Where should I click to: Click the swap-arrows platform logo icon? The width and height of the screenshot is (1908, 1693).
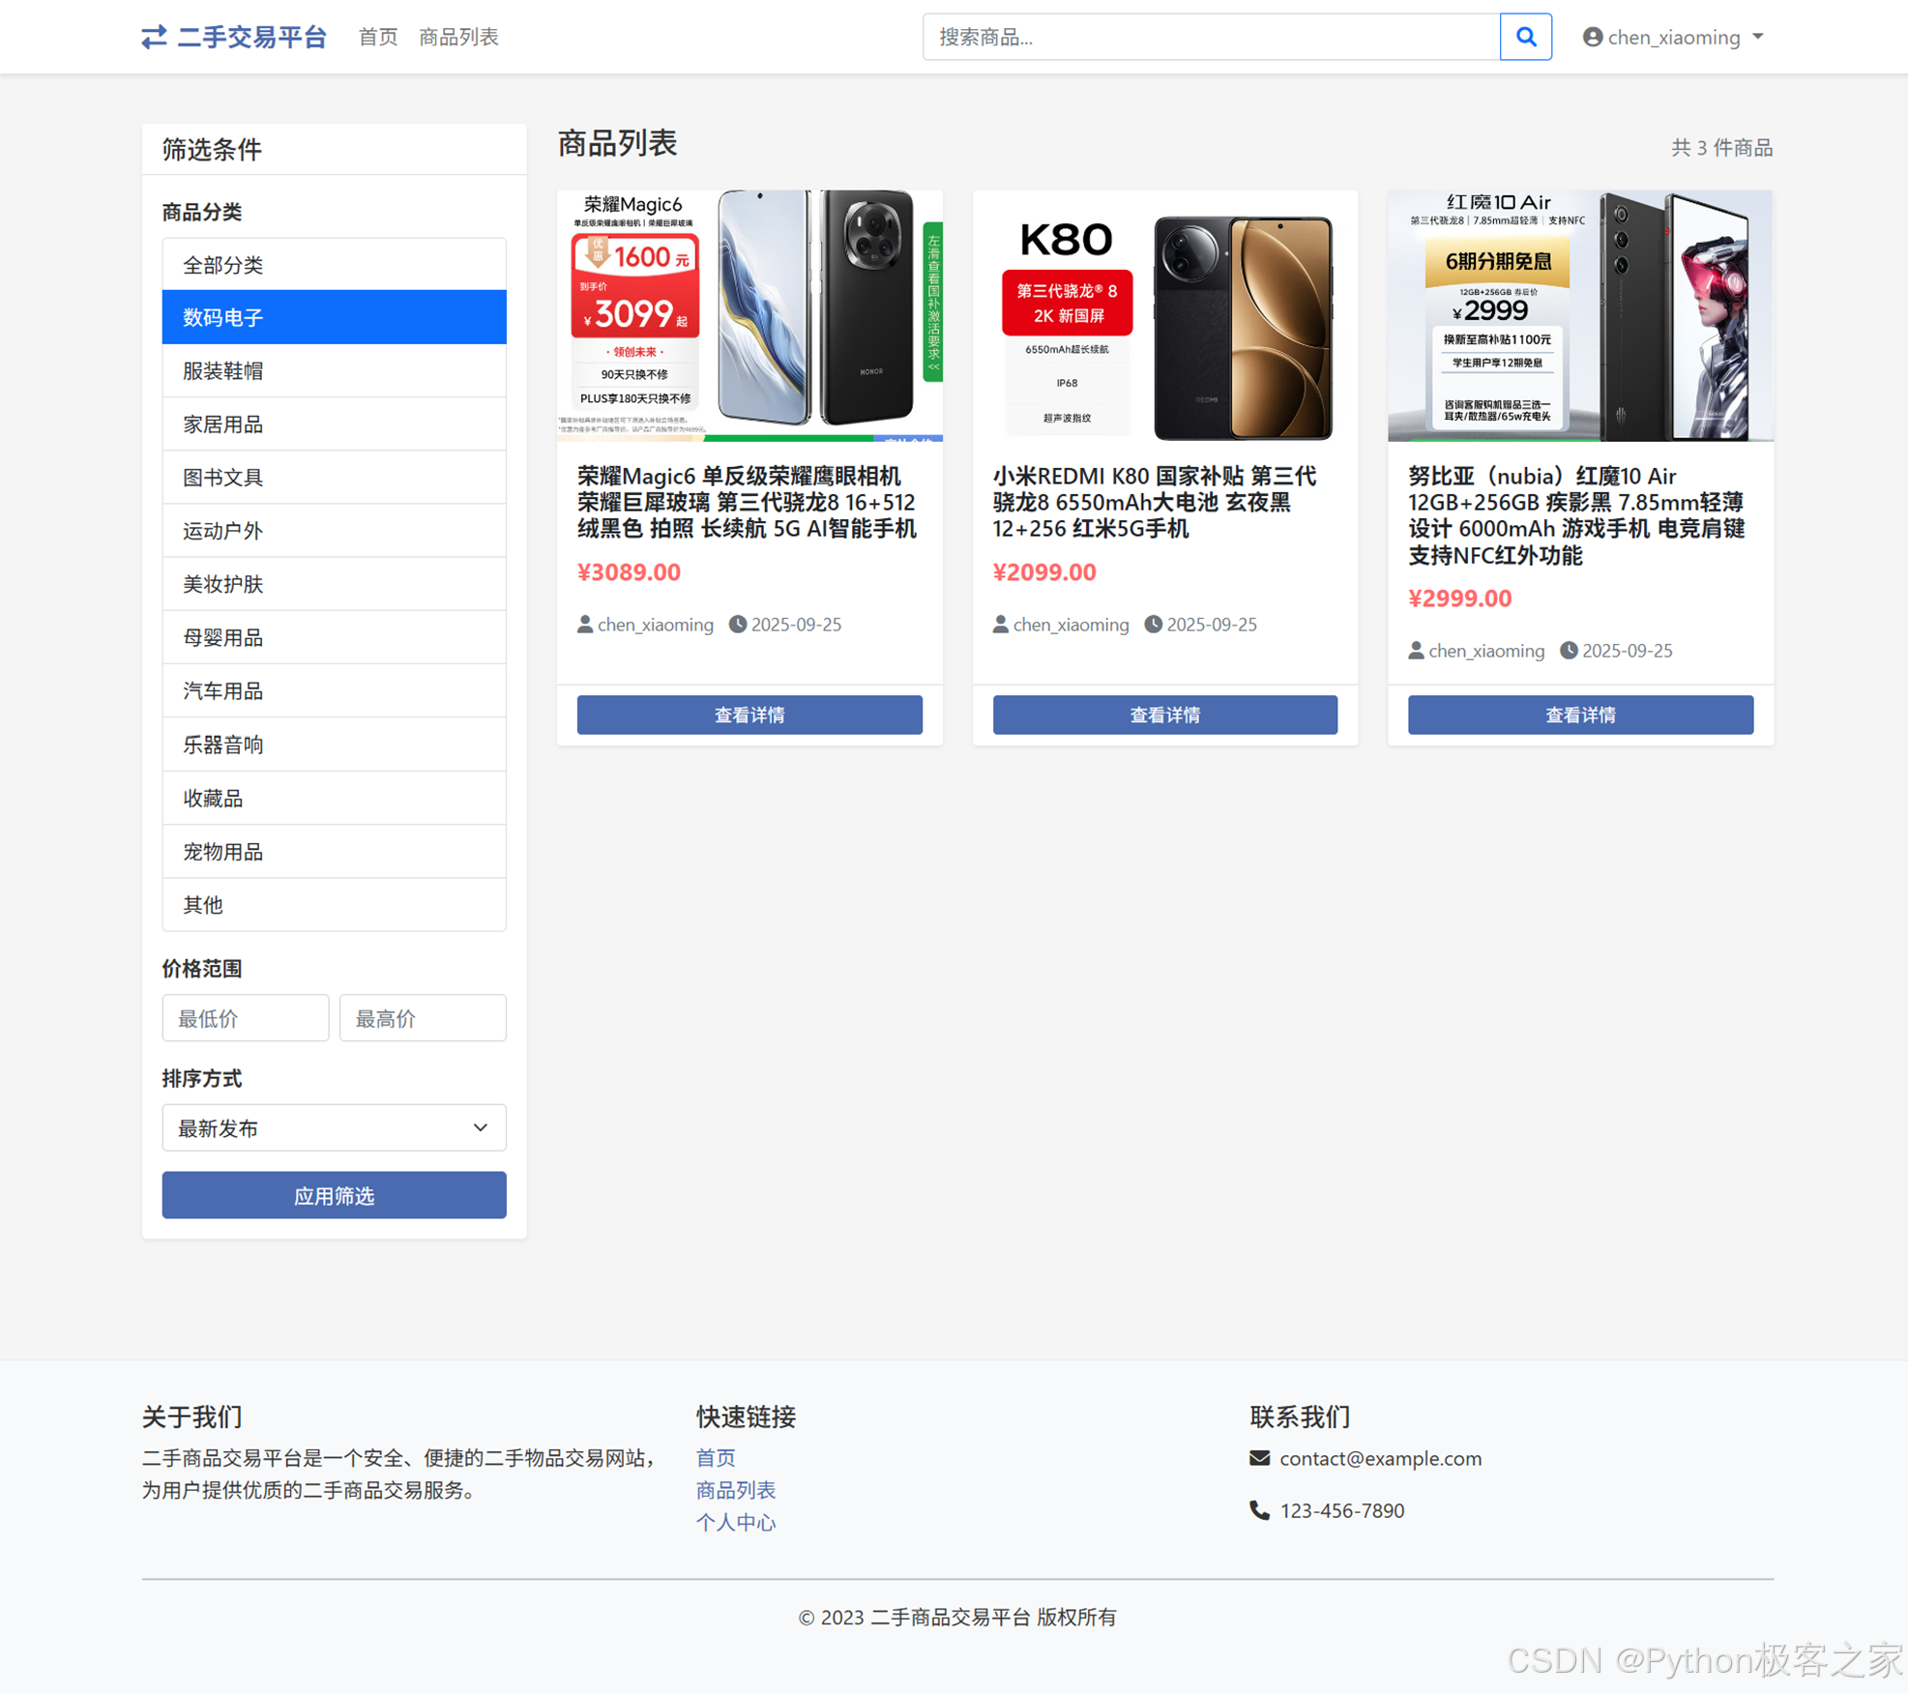[x=154, y=37]
